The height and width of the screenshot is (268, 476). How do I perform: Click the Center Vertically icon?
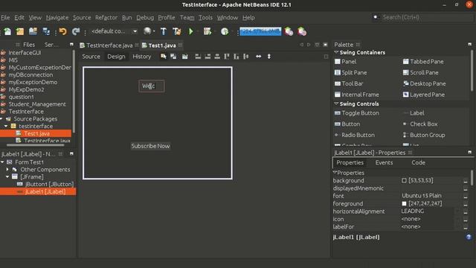[x=246, y=57]
